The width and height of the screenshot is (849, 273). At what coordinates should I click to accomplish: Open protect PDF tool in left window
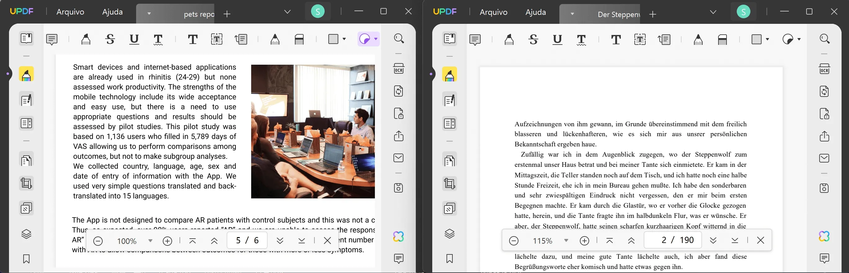click(399, 114)
